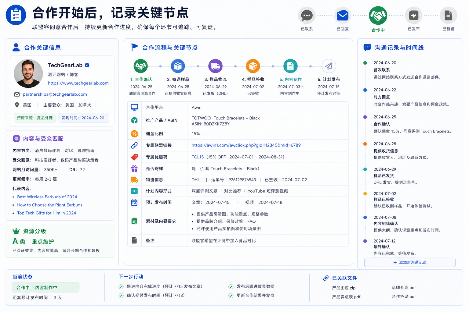Open step 2 寄送样品 box icon
469x312 pixels.
[x=178, y=66]
